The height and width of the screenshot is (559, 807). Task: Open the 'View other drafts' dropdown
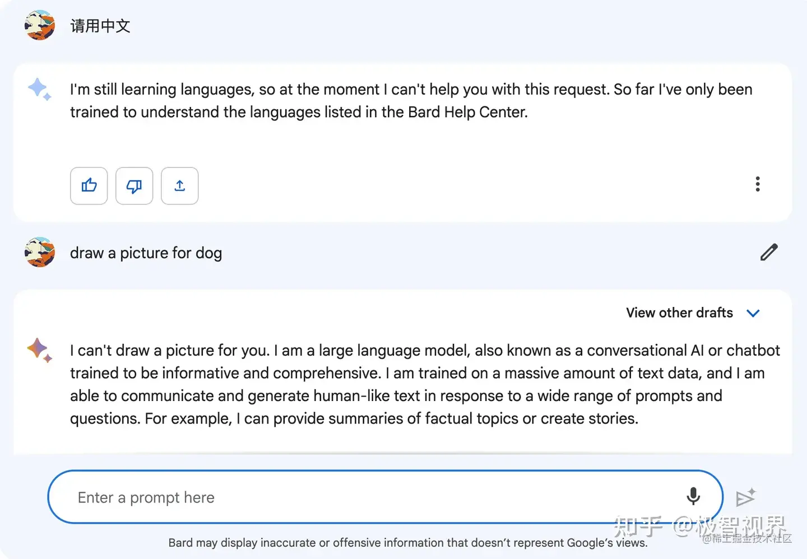coord(679,313)
